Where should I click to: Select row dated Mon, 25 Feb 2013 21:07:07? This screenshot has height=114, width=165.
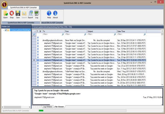[x=89, y=46]
